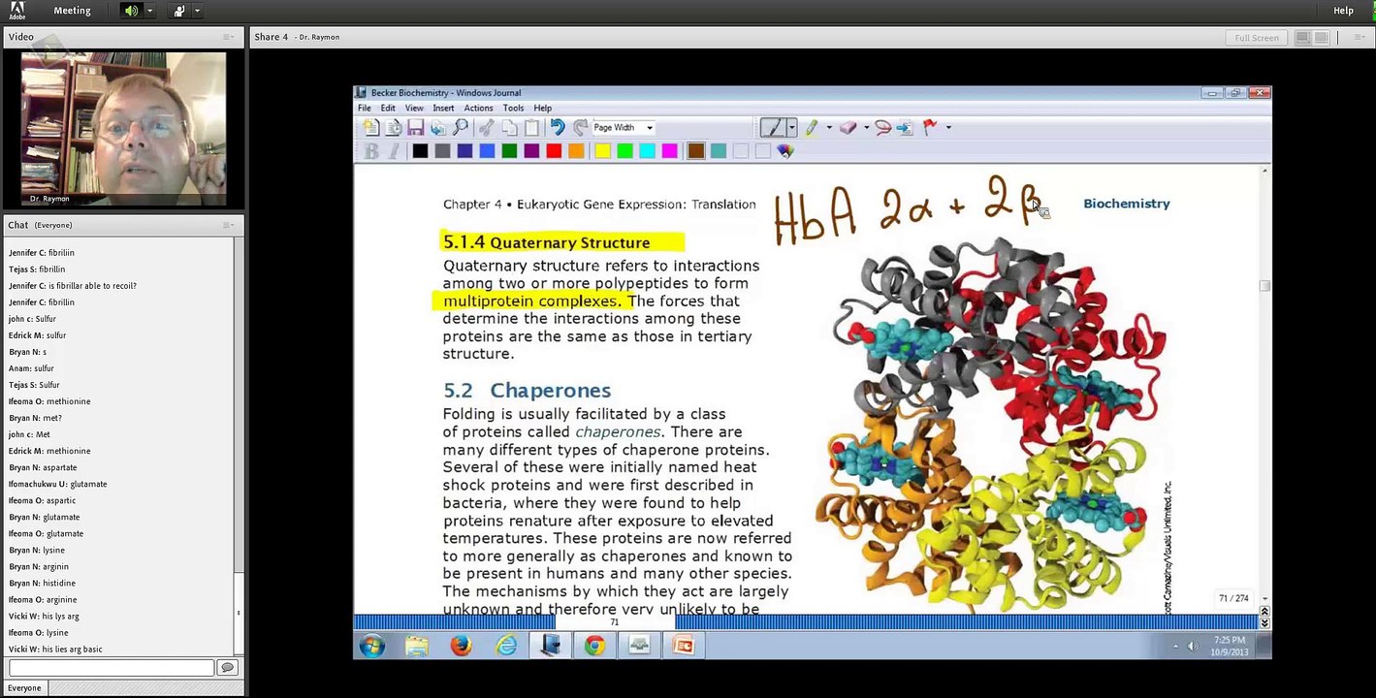
Task: Click the Cut scissors icon
Action: tap(486, 128)
